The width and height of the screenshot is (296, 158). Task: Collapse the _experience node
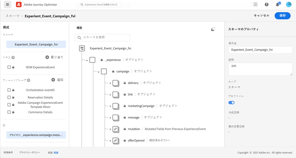[87, 60]
